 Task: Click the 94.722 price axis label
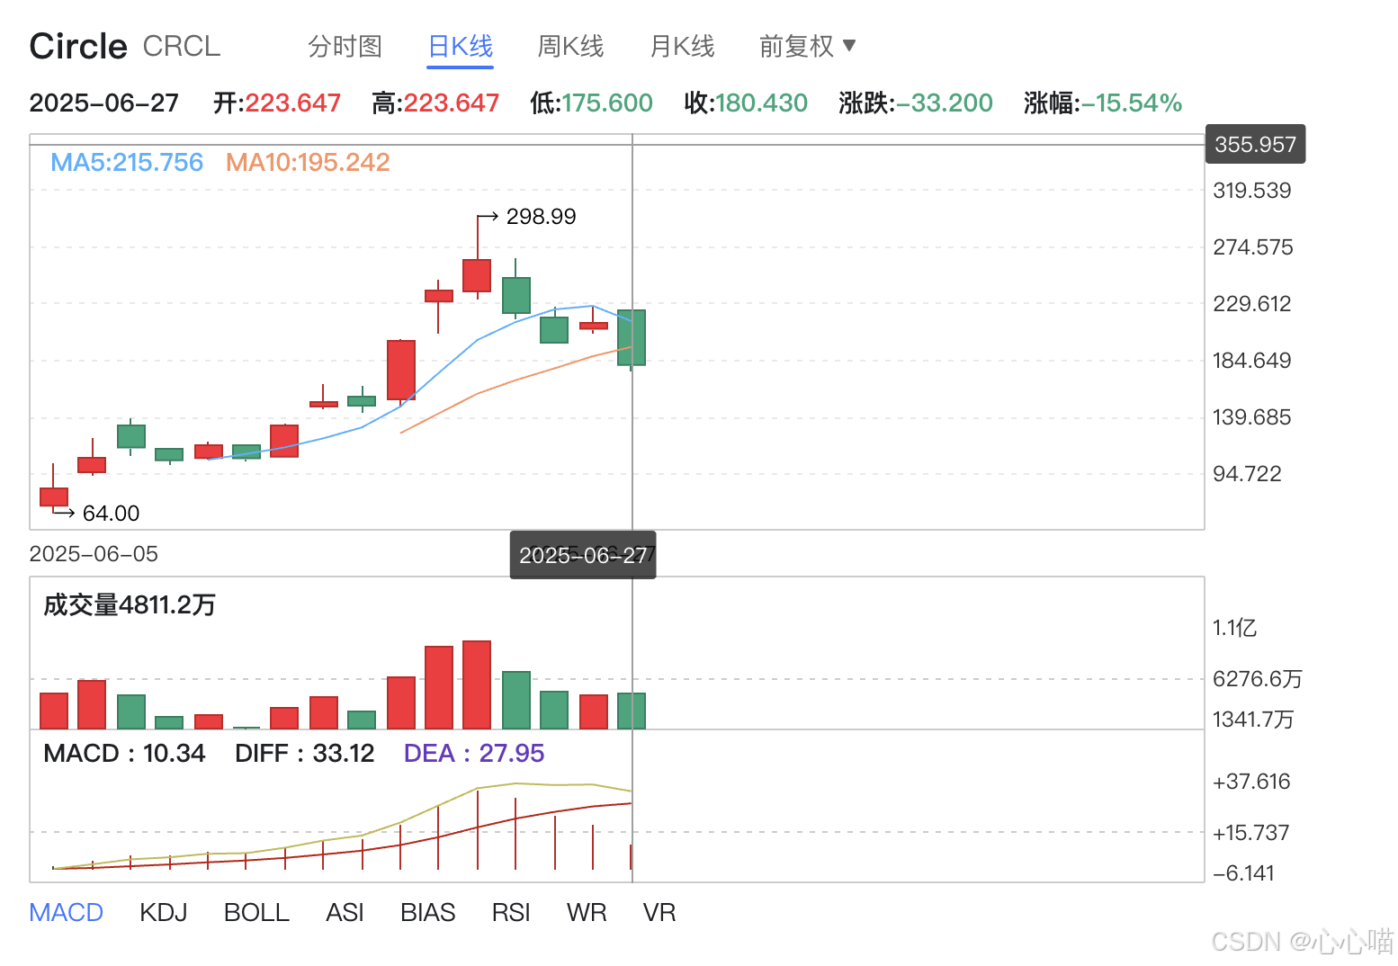click(x=1247, y=474)
